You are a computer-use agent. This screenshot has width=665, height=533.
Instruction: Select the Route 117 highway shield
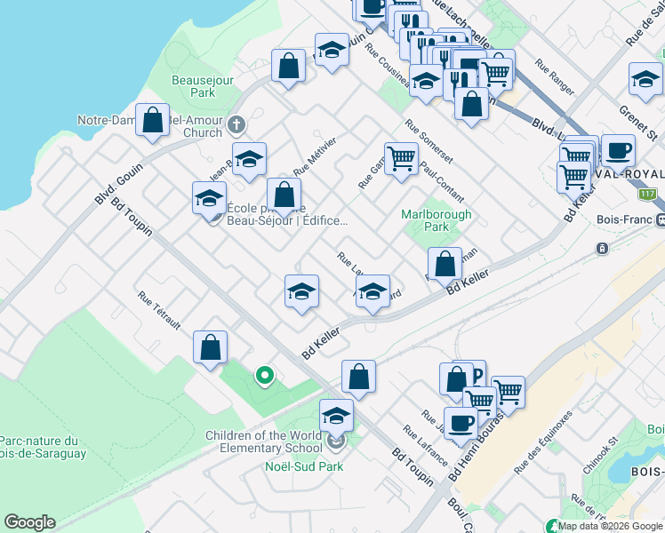tap(647, 194)
